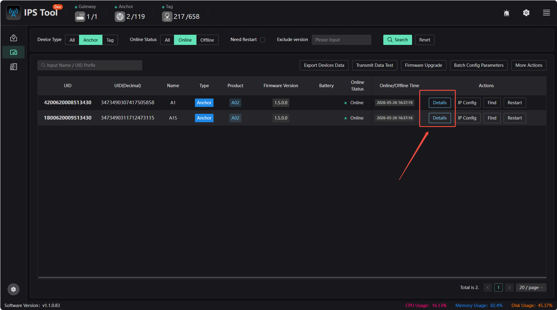Select Anchor in Device Type filter

tap(91, 40)
